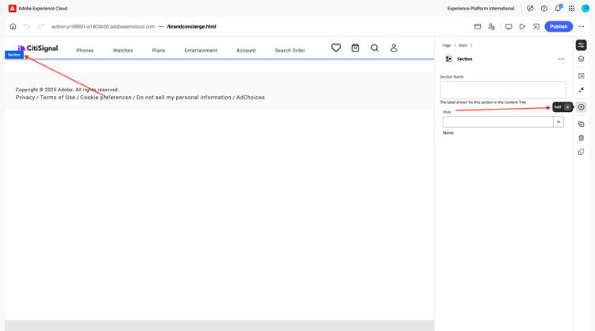Click Experience Platform International organization switcher
The width and height of the screenshot is (595, 331).
481,9
